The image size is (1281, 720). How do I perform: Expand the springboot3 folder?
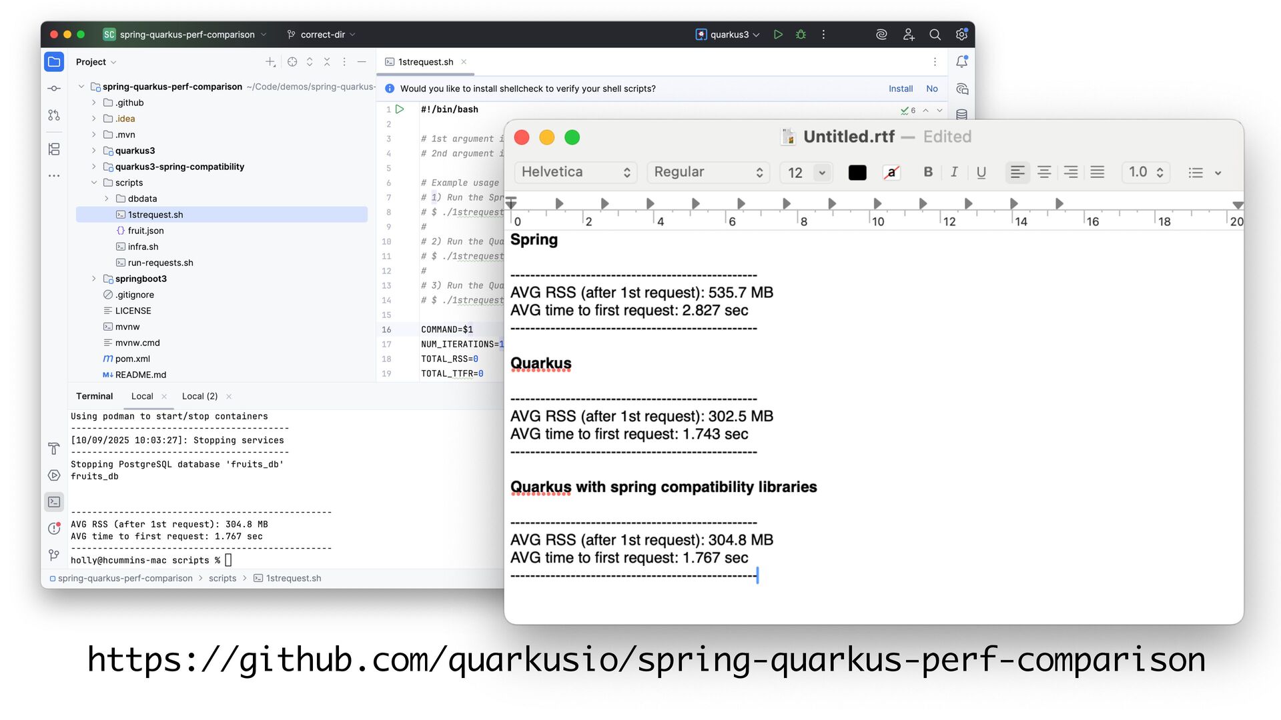click(x=94, y=279)
